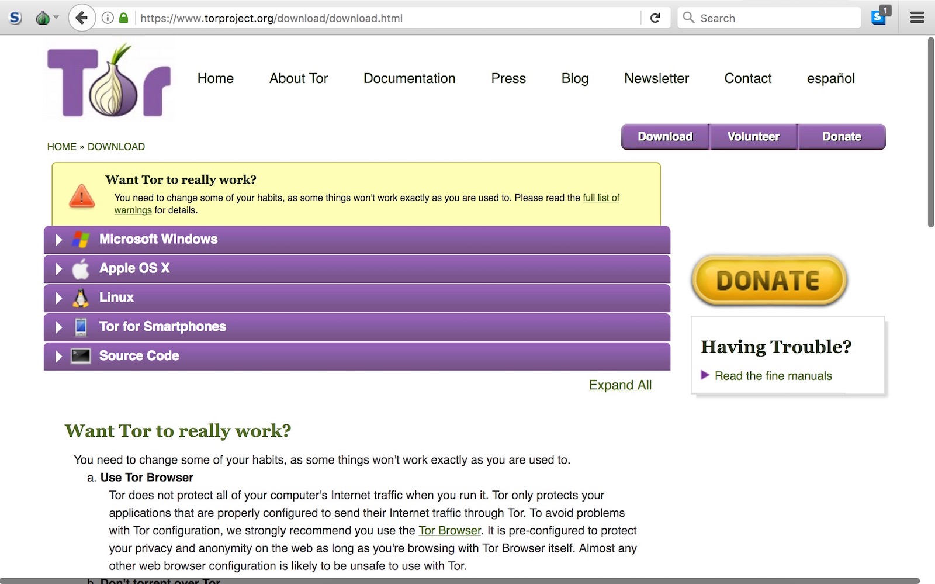The height and width of the screenshot is (584, 935).
Task: Open Read the fine manuals link
Action: coord(773,376)
